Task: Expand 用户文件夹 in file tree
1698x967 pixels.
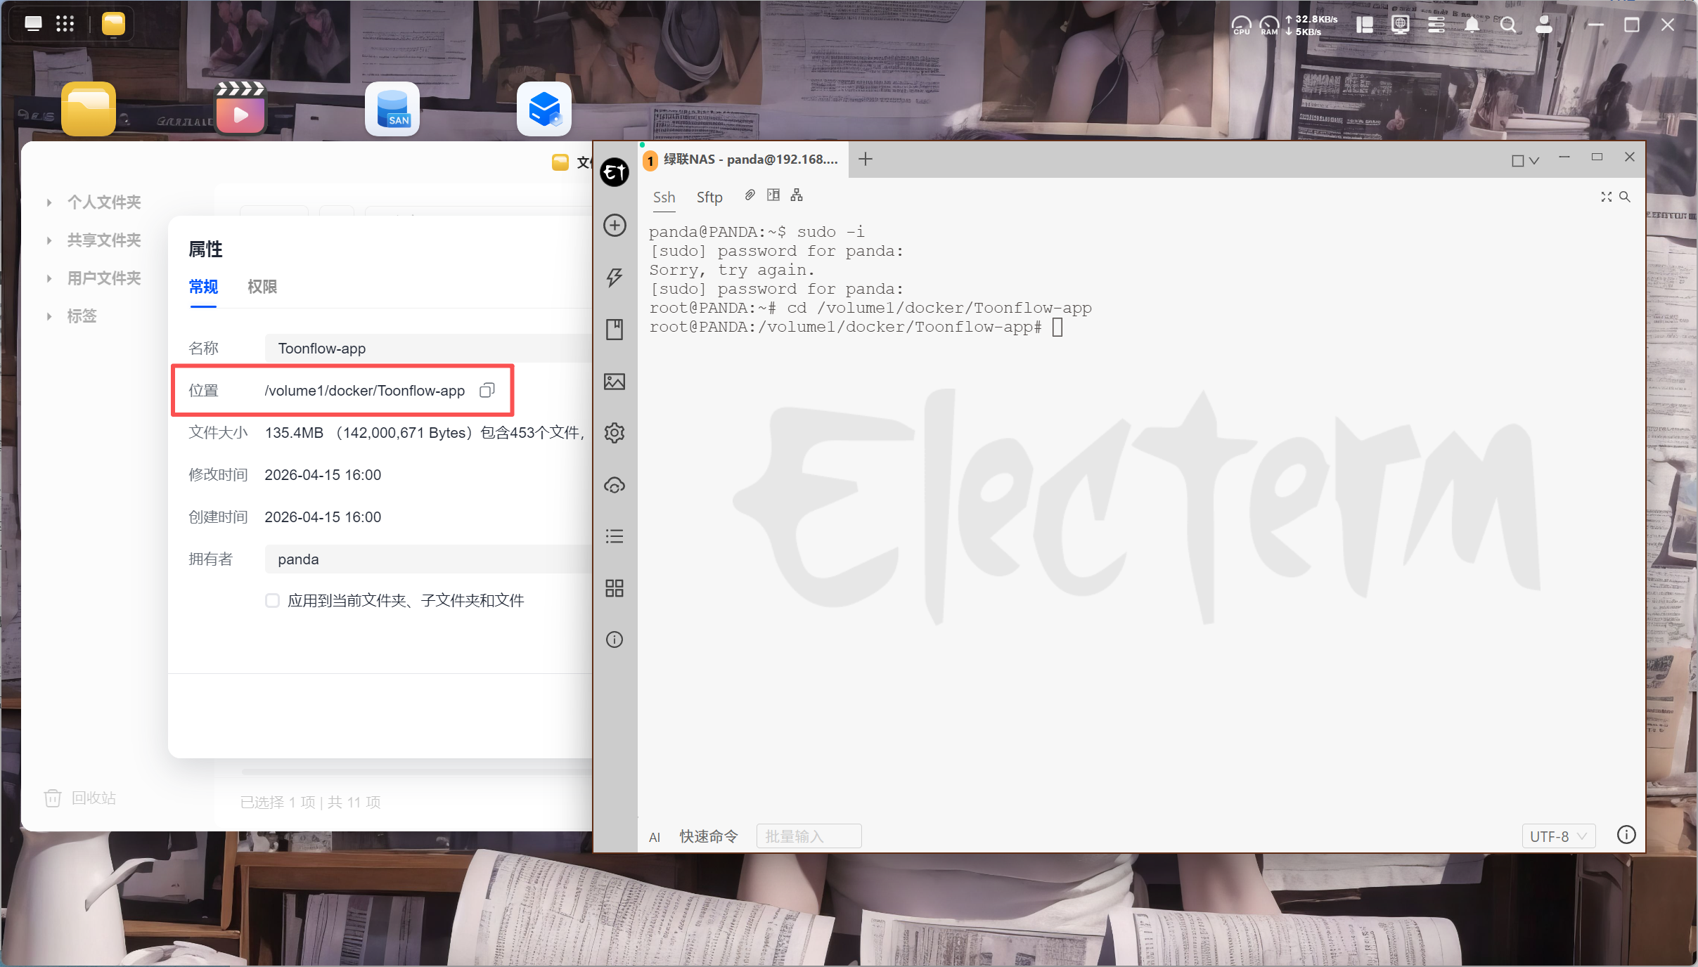Action: tap(49, 278)
